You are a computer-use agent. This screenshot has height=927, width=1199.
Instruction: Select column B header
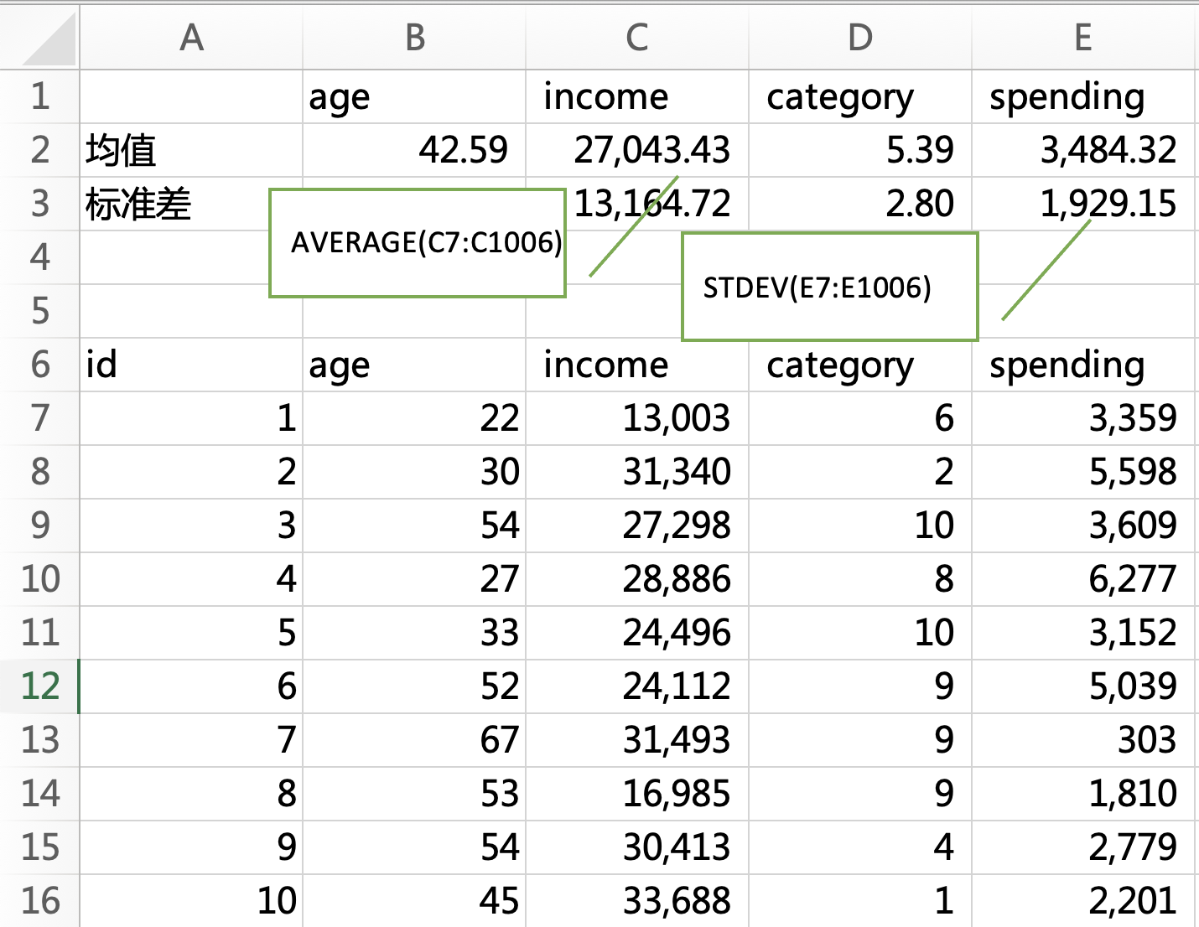pyautogui.click(x=414, y=37)
